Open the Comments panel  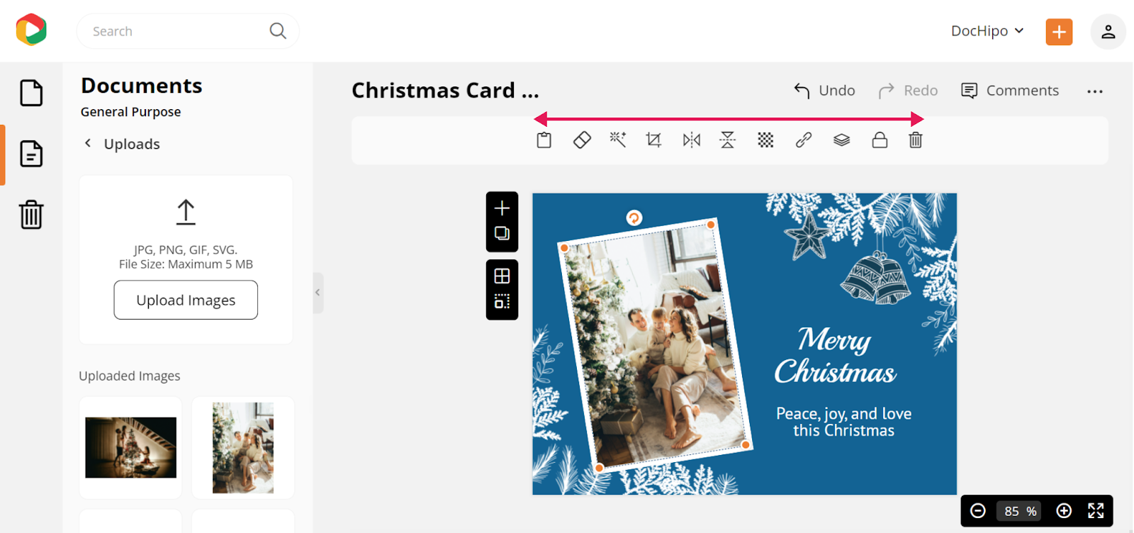1010,91
